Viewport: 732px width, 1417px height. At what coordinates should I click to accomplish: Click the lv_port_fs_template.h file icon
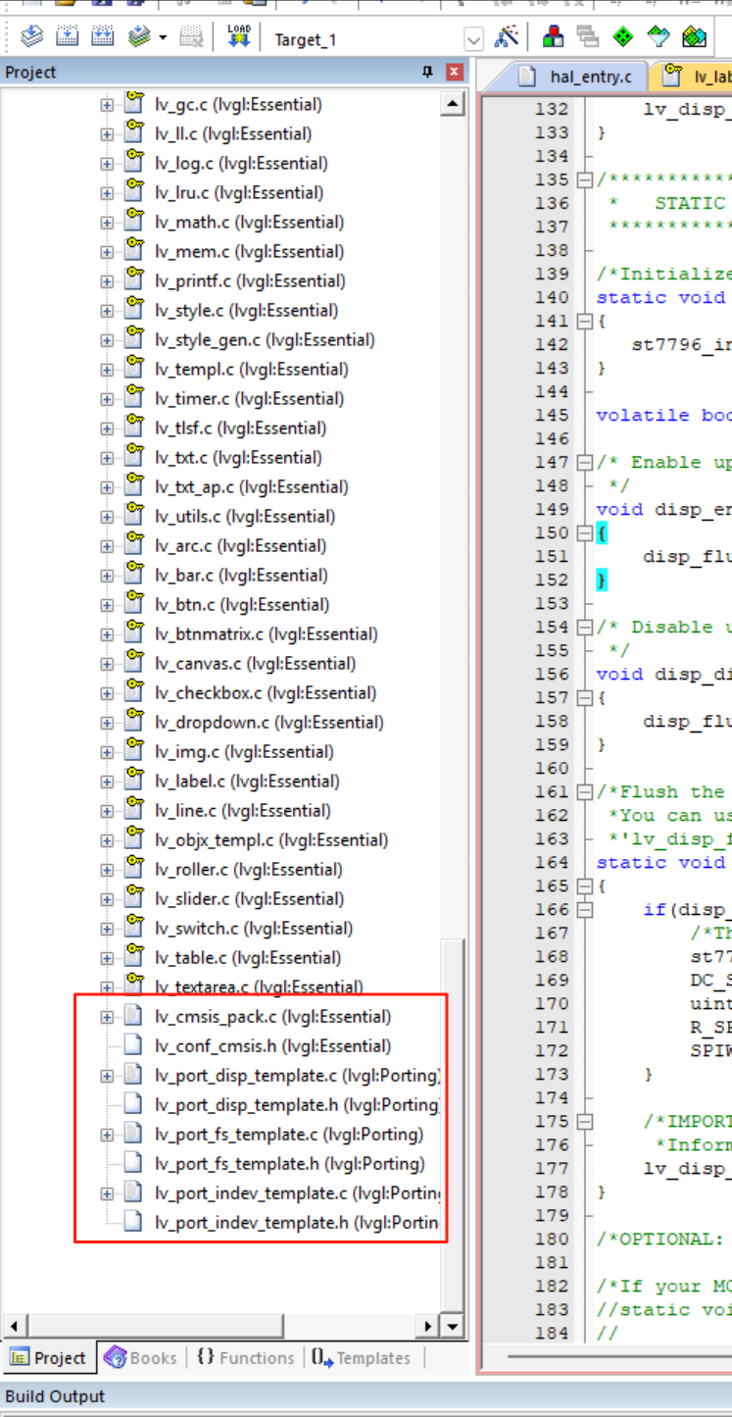point(133,1163)
